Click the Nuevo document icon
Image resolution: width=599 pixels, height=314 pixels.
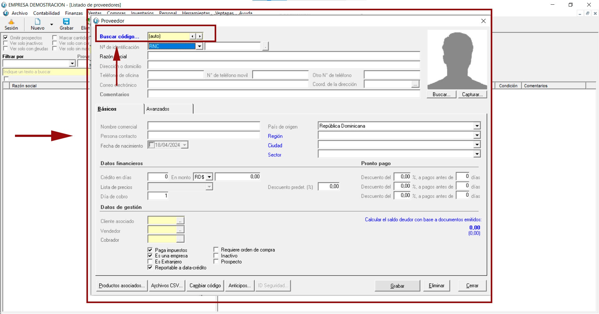click(37, 22)
